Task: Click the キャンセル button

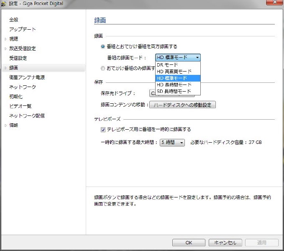Action: point(225,243)
